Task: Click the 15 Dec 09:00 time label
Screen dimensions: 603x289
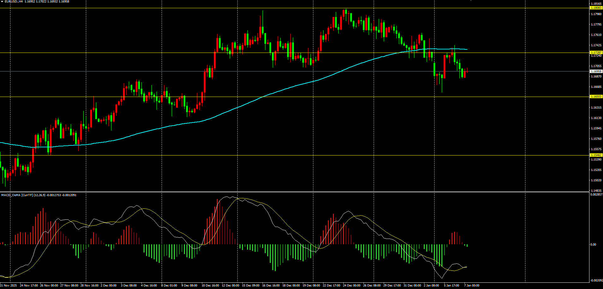Action: (251, 286)
